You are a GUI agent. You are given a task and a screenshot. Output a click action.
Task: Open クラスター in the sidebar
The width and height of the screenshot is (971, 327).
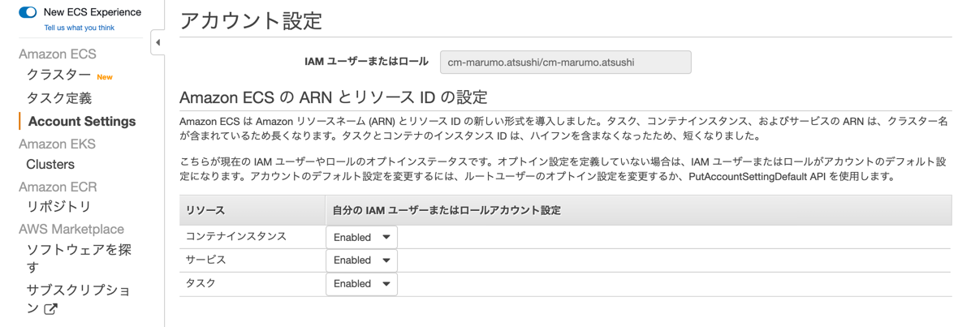coord(58,75)
